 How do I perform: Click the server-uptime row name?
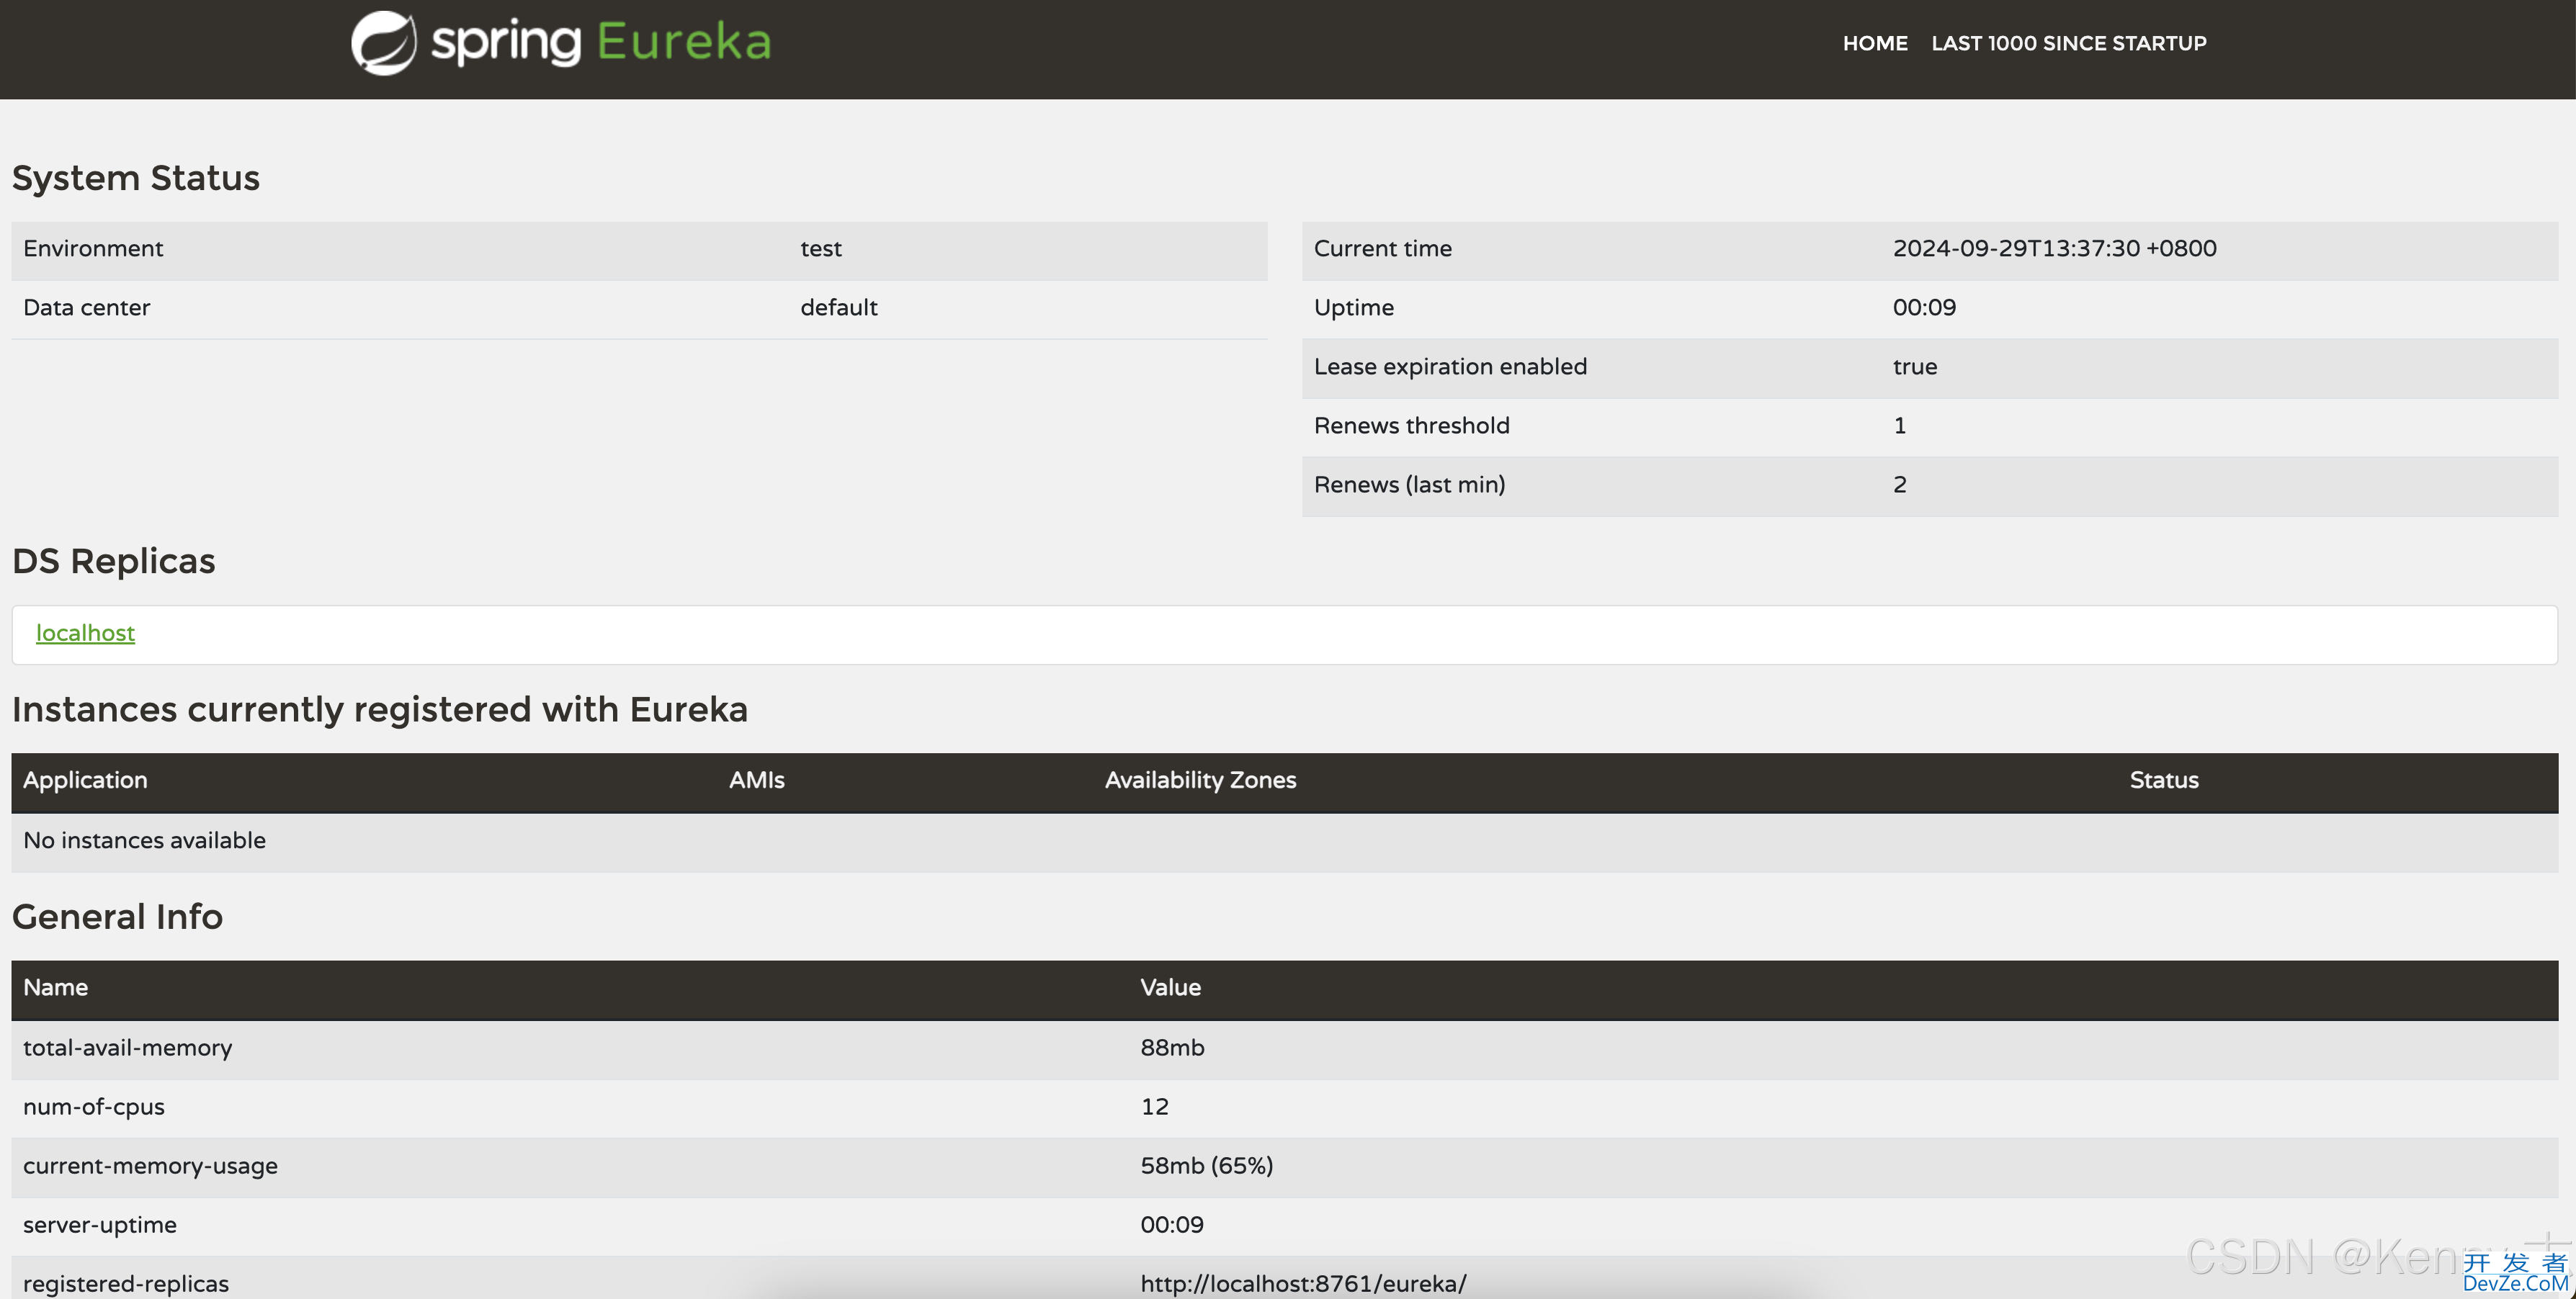pos(100,1225)
